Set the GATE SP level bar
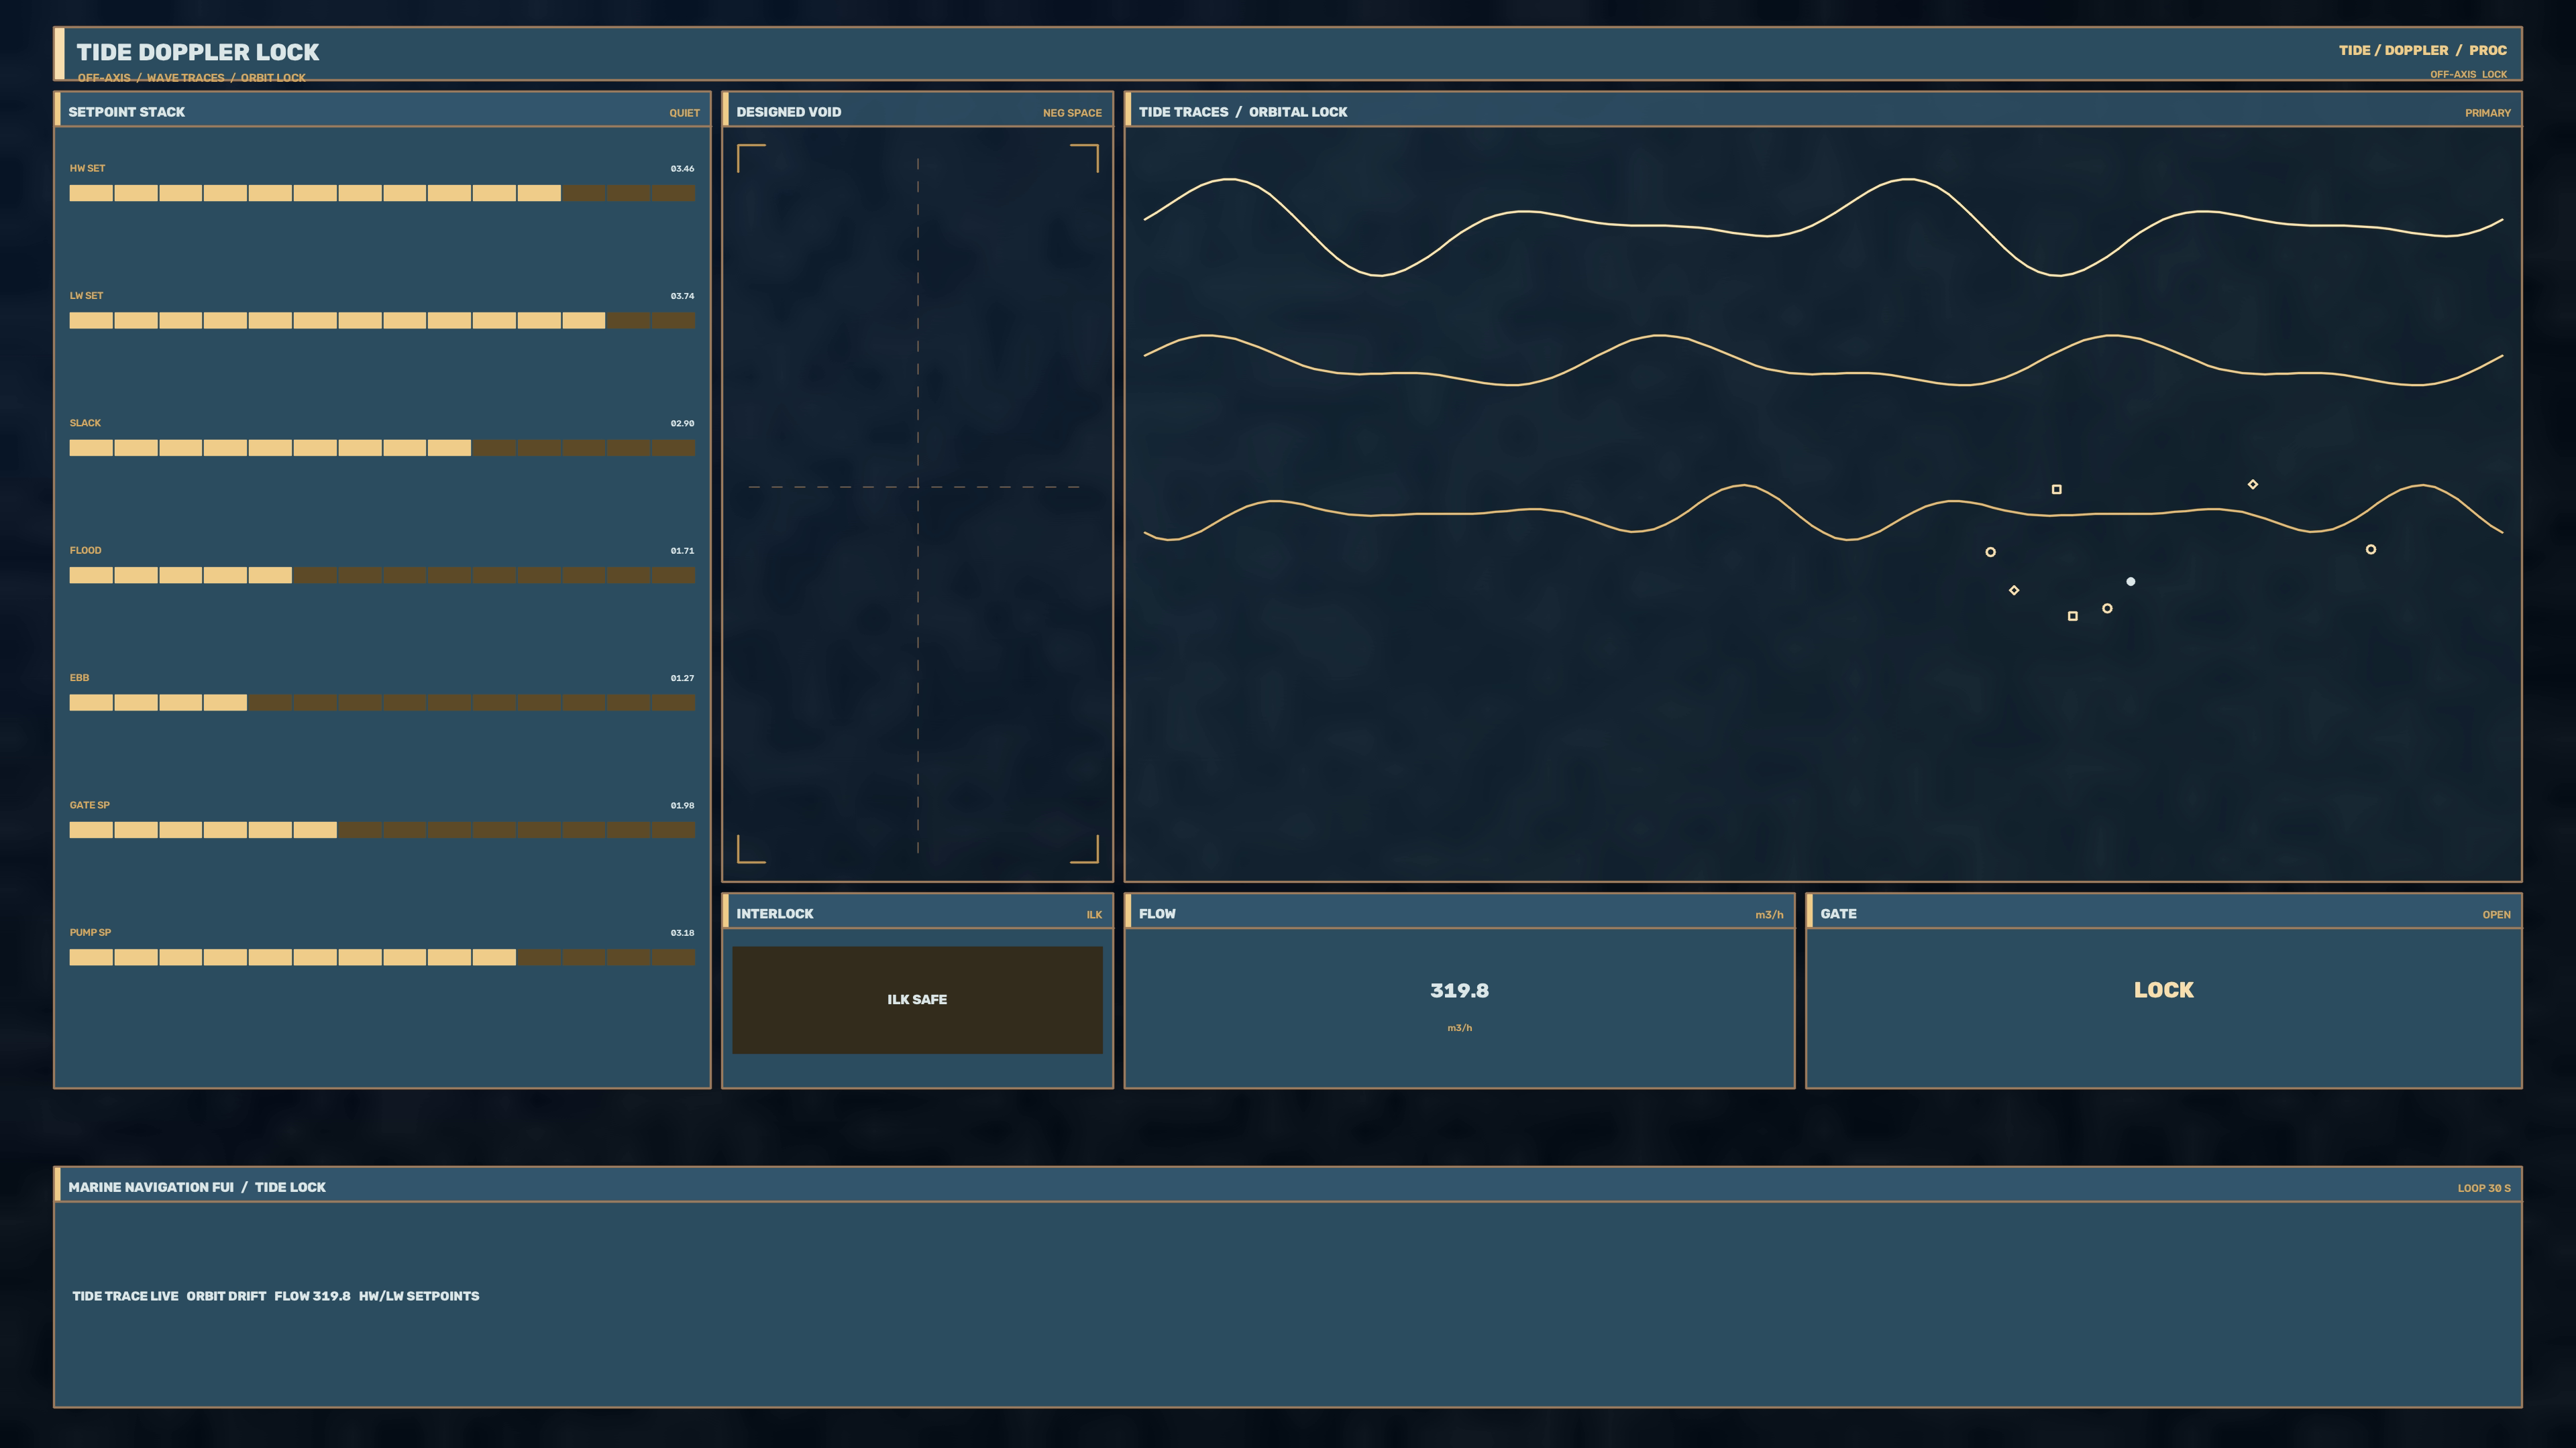This screenshot has width=2576, height=1448. point(382,829)
